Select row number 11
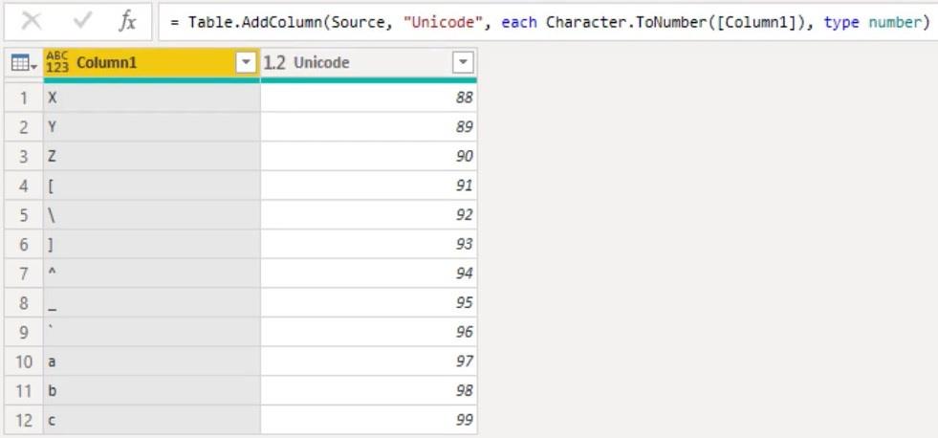Screen dimensions: 938x438 [x=24, y=391]
